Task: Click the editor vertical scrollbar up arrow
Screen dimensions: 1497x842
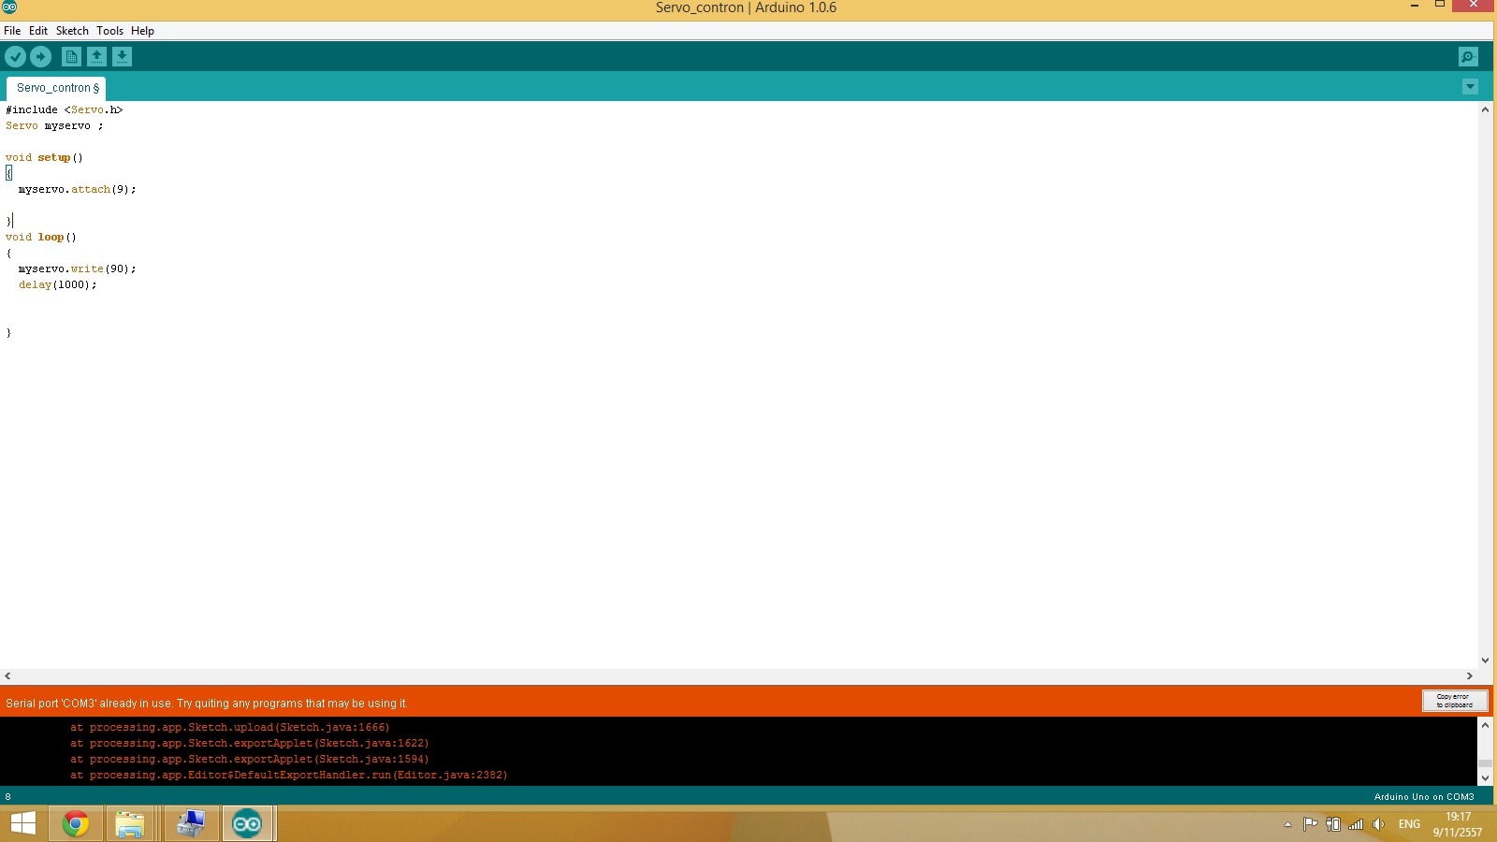Action: 1485,109
